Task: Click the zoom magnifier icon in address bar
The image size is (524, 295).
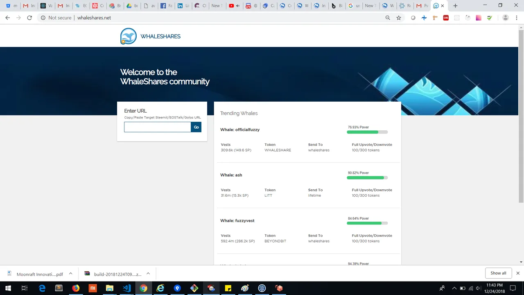Action: coord(388,18)
